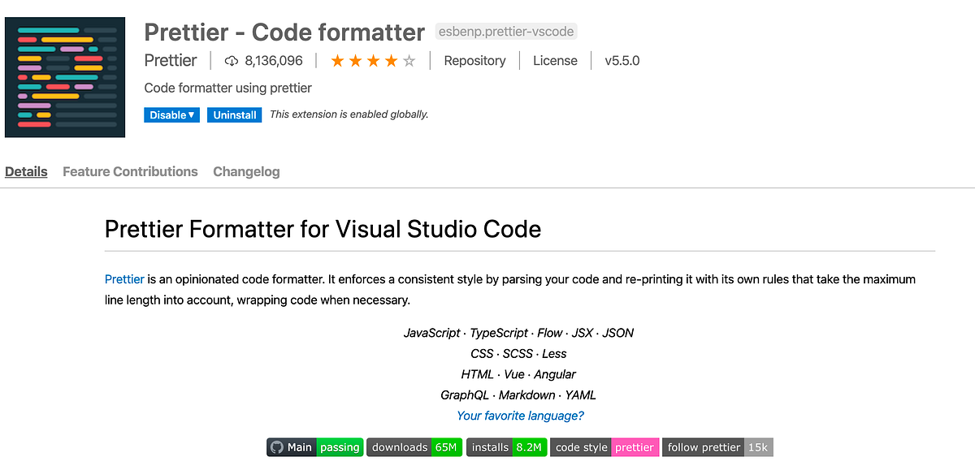Click the Prettier publisher name
This screenshot has width=975, height=470.
[x=171, y=60]
